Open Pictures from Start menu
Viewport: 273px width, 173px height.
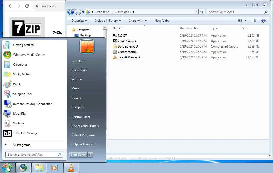tap(77, 79)
